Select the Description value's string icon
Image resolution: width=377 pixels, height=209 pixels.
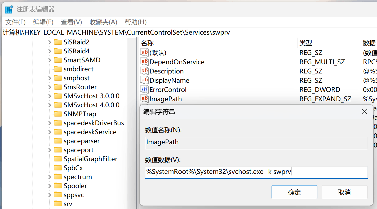[145, 71]
